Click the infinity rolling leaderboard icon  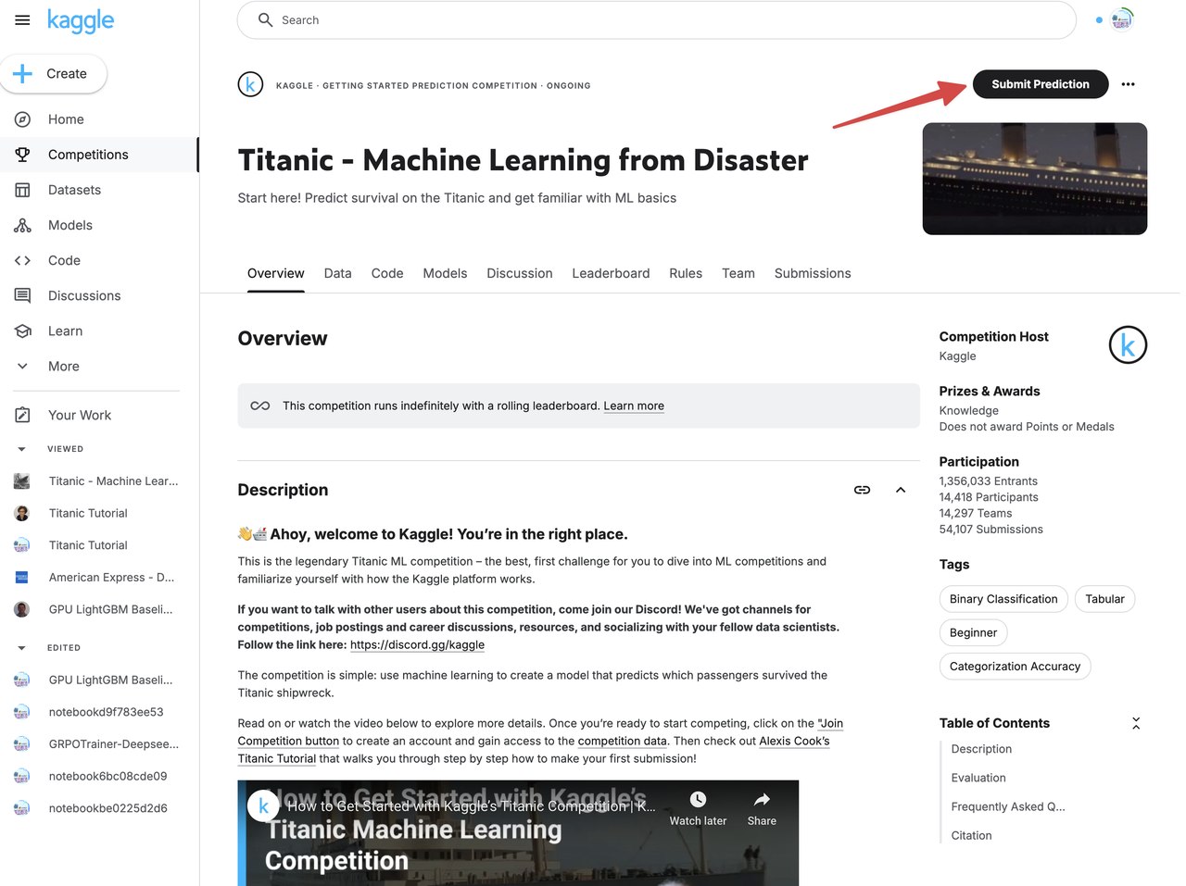click(x=260, y=406)
